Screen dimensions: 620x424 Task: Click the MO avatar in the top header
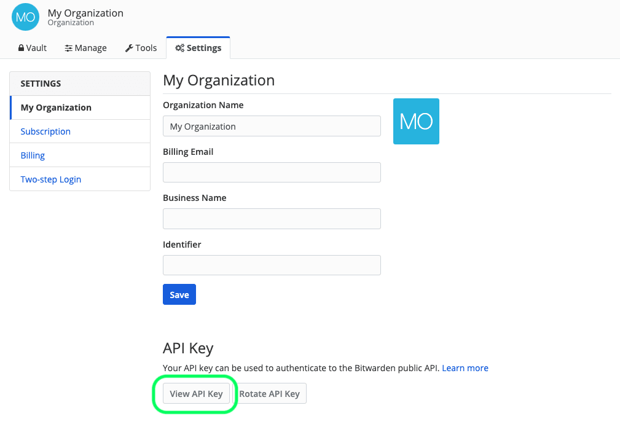[x=25, y=17]
